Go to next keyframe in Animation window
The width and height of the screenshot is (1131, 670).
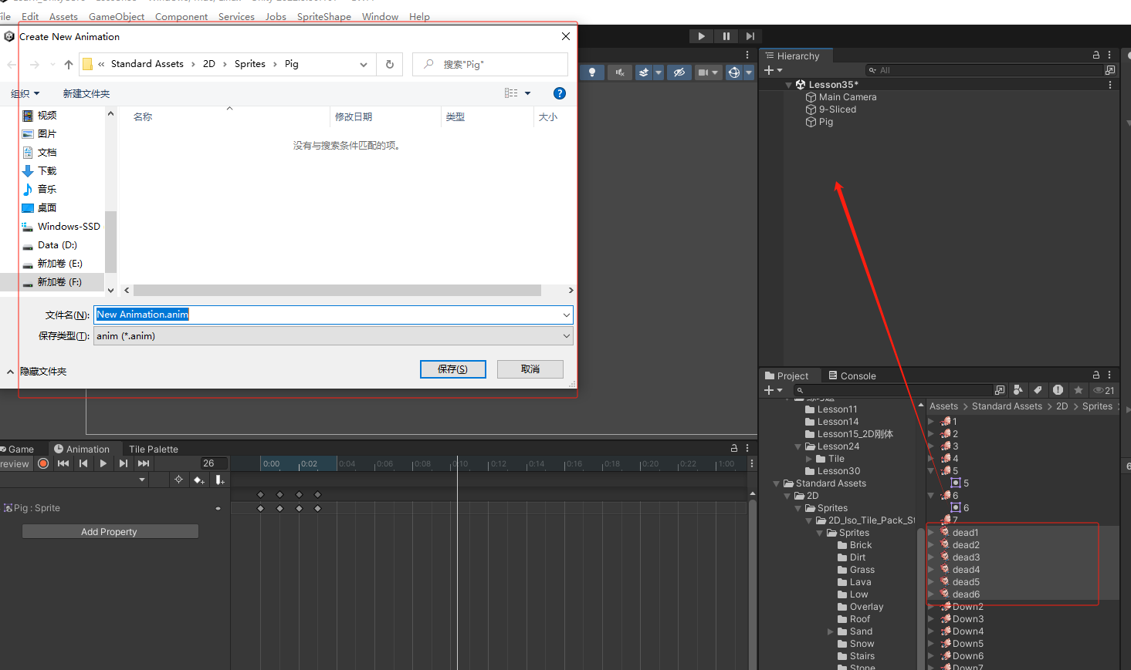124,463
